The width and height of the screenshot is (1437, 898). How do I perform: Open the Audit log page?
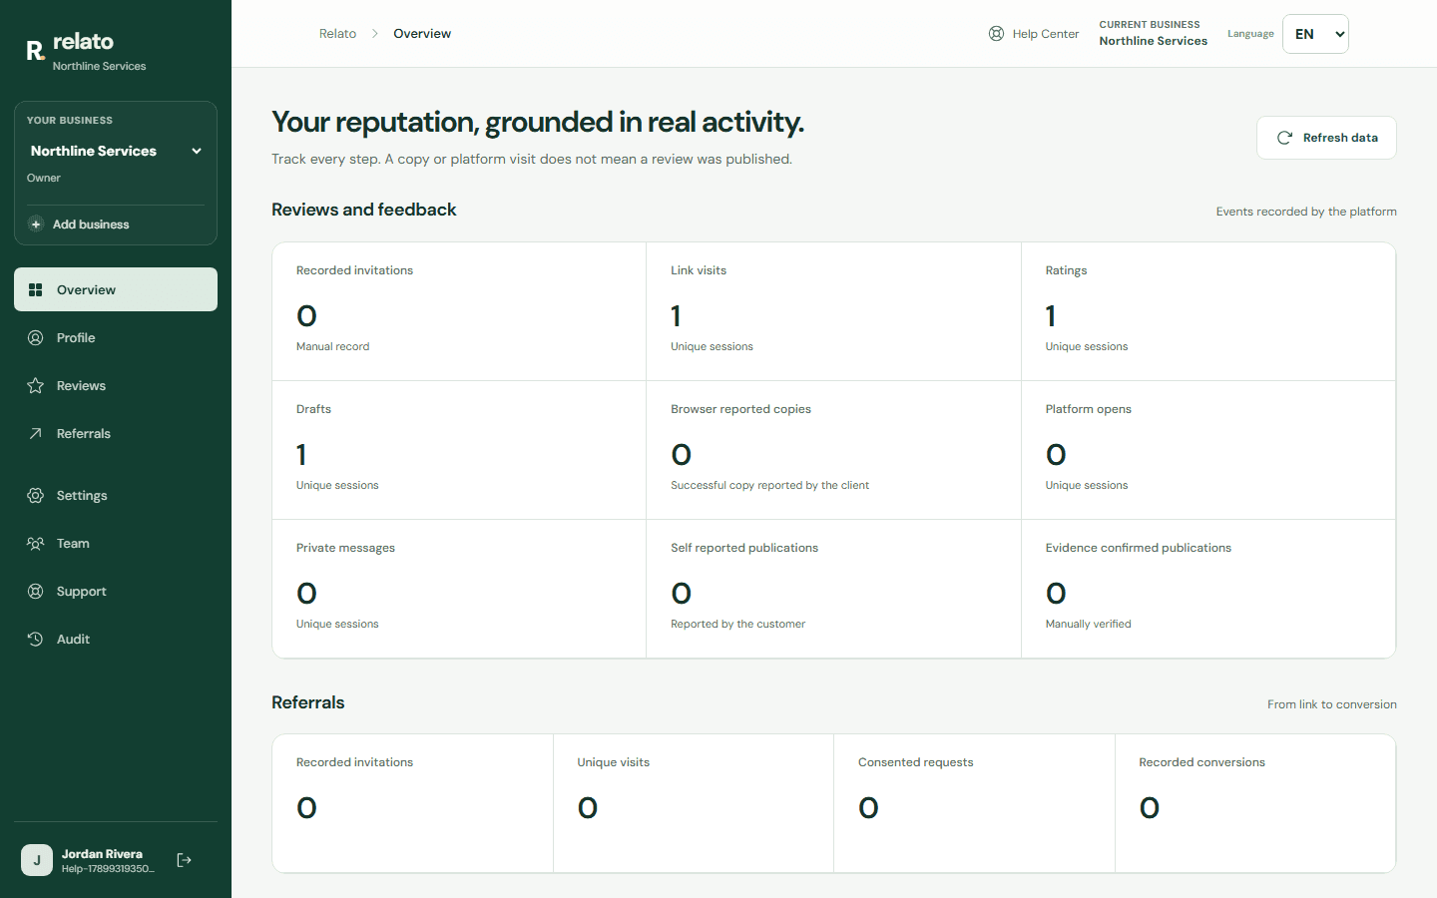[x=116, y=639]
